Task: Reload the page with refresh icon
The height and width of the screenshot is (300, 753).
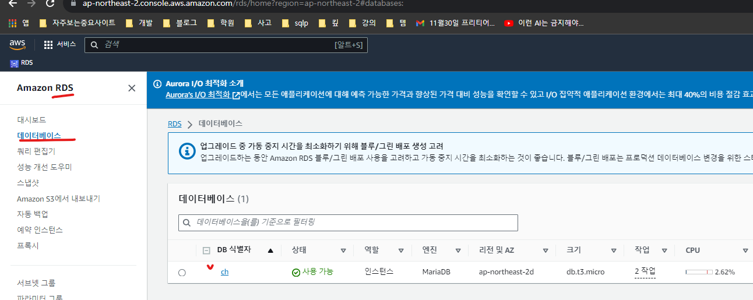Action: 50,3
